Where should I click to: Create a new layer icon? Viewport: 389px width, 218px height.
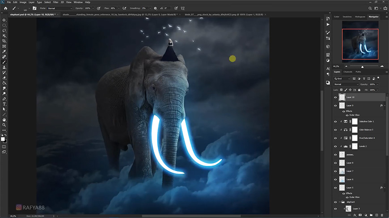click(x=376, y=215)
